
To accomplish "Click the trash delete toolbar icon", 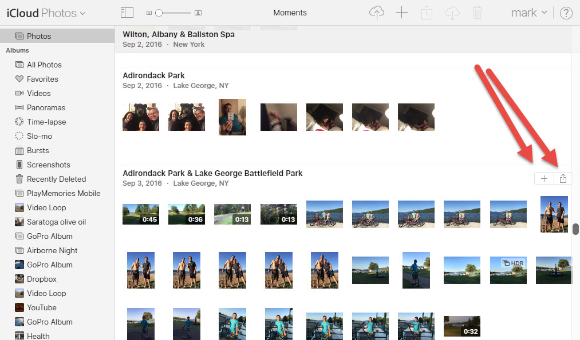I will (x=477, y=13).
